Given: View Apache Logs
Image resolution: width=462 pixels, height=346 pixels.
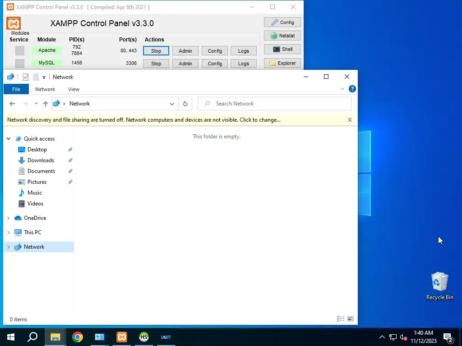Looking at the screenshot, I should (x=243, y=51).
